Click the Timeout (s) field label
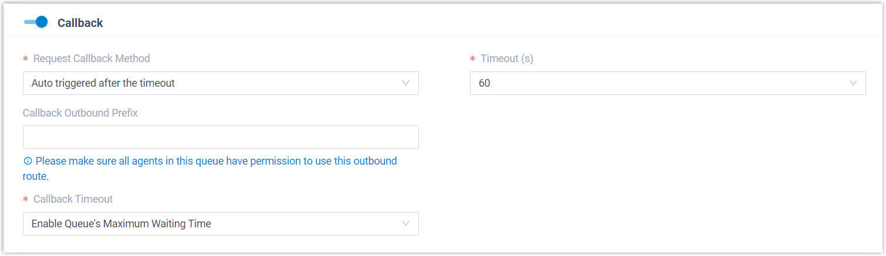The width and height of the screenshot is (886, 256). 507,59
